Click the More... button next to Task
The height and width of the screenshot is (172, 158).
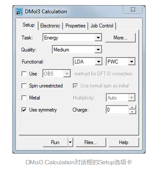[120, 38]
